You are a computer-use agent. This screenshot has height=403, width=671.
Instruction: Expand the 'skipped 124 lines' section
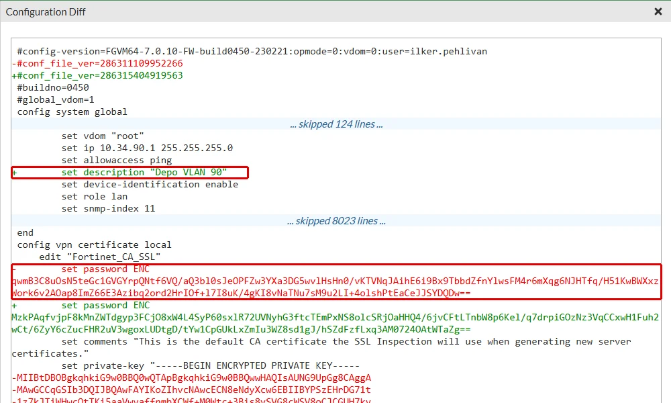pos(336,124)
